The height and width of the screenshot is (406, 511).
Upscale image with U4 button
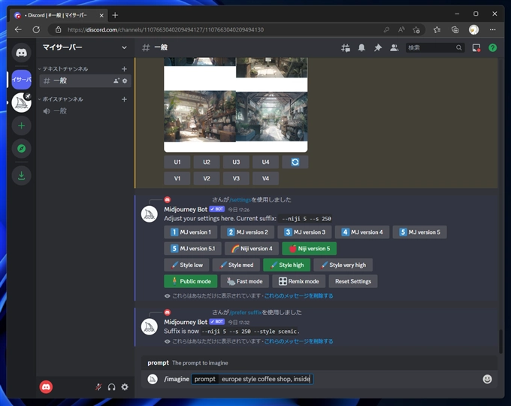(x=265, y=162)
